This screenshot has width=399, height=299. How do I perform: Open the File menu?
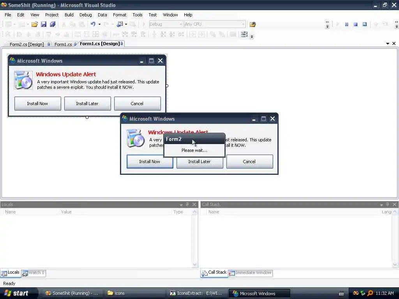tap(8, 15)
